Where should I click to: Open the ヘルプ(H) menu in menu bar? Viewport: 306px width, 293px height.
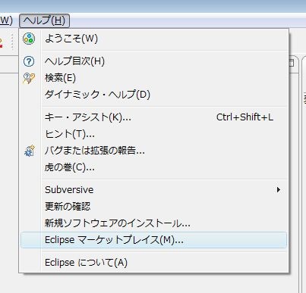[44, 20]
